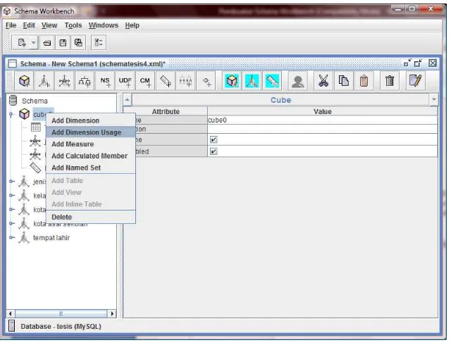Image resolution: width=451 pixels, height=345 pixels.
Task: Iconify the Schema internal frame
Action: tap(407, 63)
